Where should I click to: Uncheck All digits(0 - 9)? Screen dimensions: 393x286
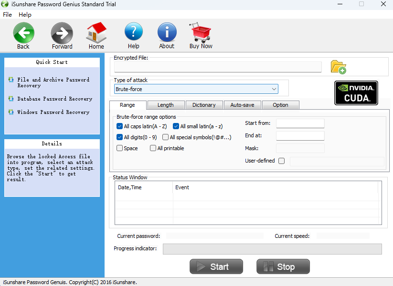119,137
